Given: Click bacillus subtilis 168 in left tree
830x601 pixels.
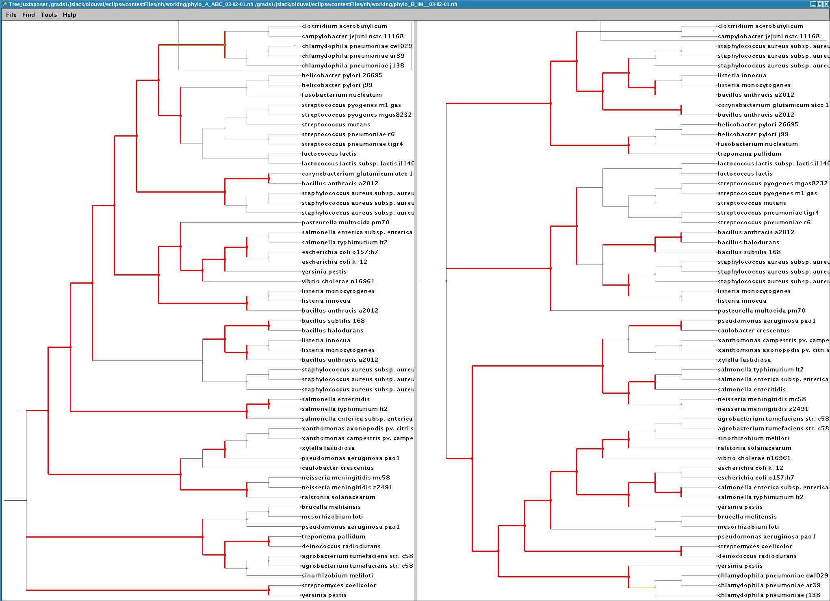Looking at the screenshot, I should pos(333,321).
